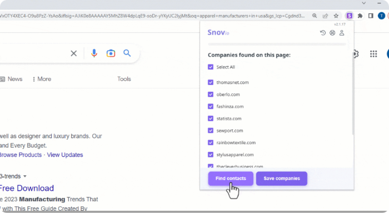Click the Save companies button
The width and height of the screenshot is (389, 213).
tap(282, 179)
